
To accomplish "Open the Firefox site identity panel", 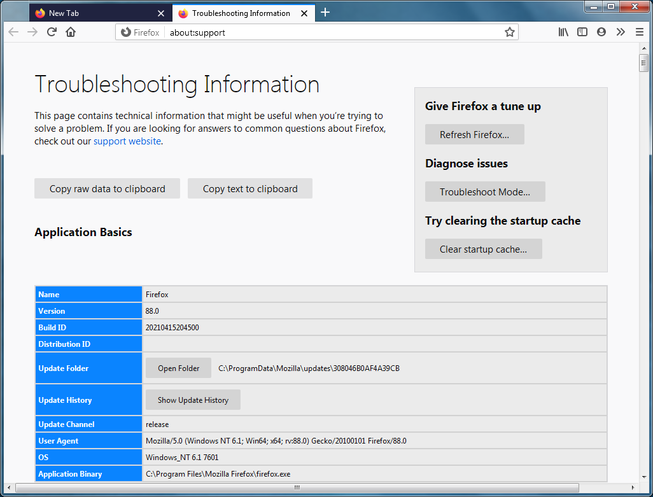I will pos(139,32).
